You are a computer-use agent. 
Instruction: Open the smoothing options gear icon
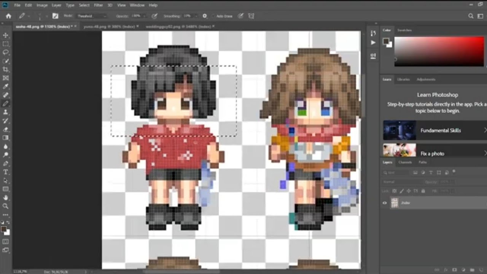coord(205,16)
